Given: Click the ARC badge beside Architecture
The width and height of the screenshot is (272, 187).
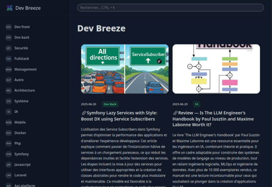Looking at the screenshot, I should tap(8, 91).
